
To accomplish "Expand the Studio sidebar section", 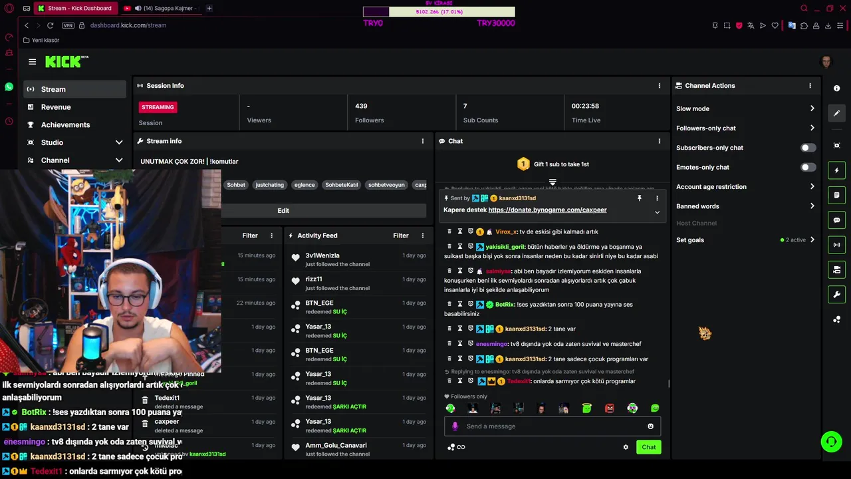I will (x=119, y=142).
